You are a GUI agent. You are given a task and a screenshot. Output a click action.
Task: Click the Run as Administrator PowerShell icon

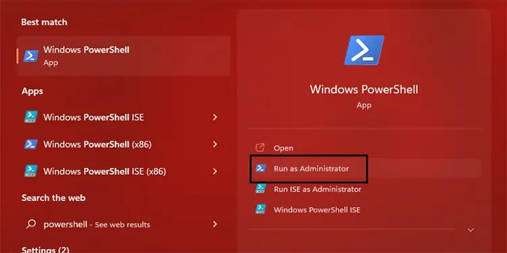[261, 168]
